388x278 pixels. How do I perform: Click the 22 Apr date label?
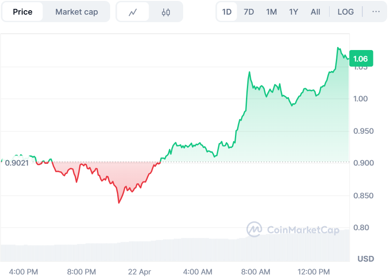point(139,271)
